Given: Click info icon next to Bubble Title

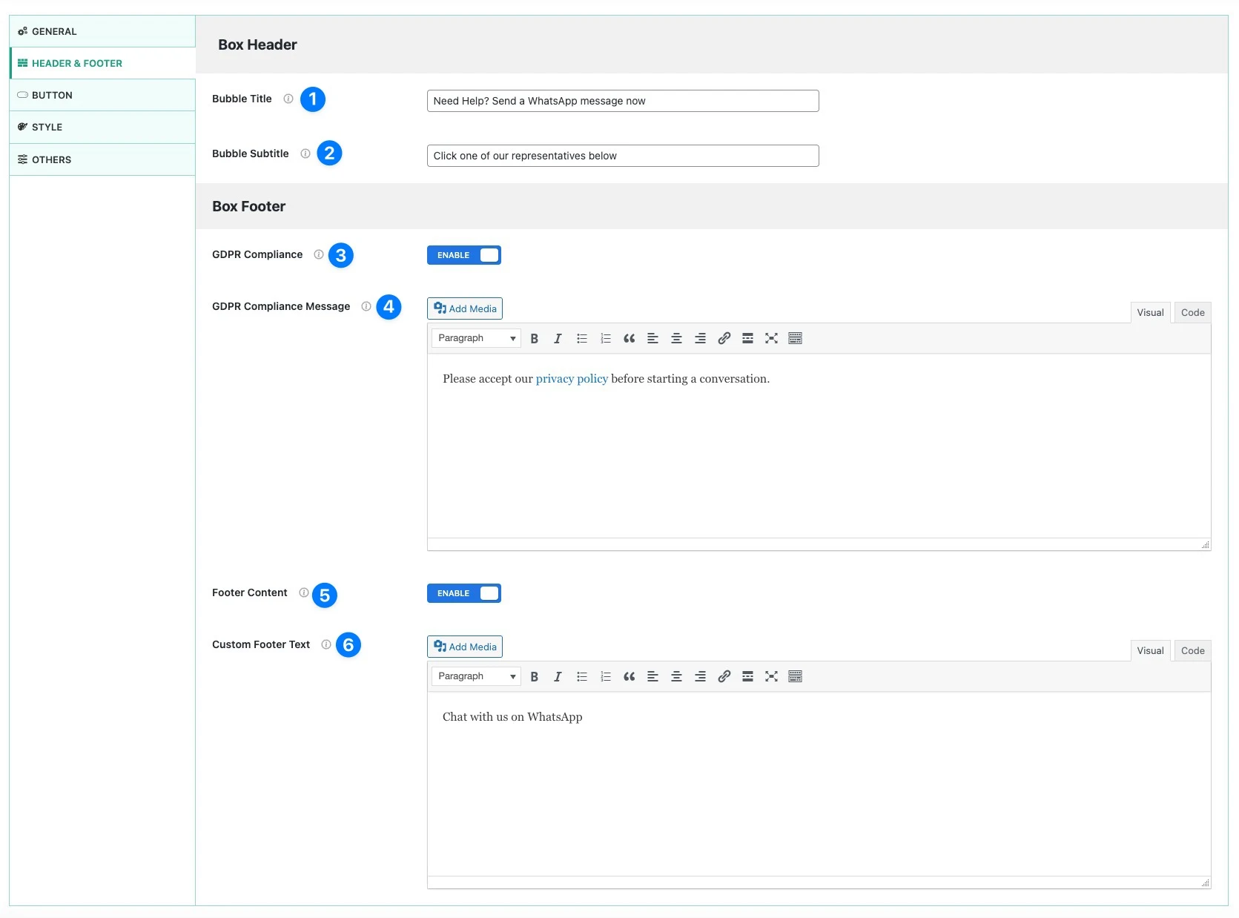Looking at the screenshot, I should (288, 99).
